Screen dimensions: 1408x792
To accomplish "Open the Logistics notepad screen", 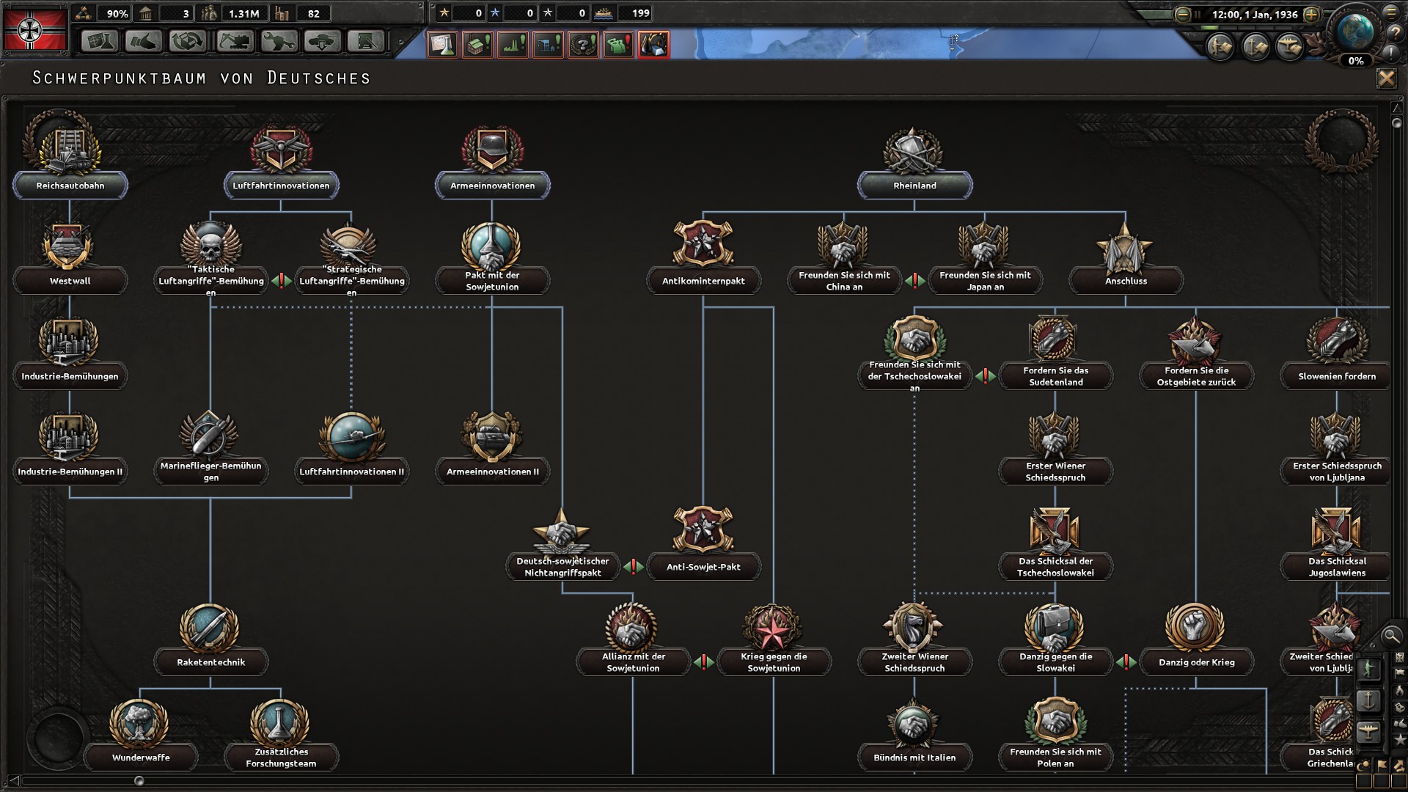I will point(366,41).
